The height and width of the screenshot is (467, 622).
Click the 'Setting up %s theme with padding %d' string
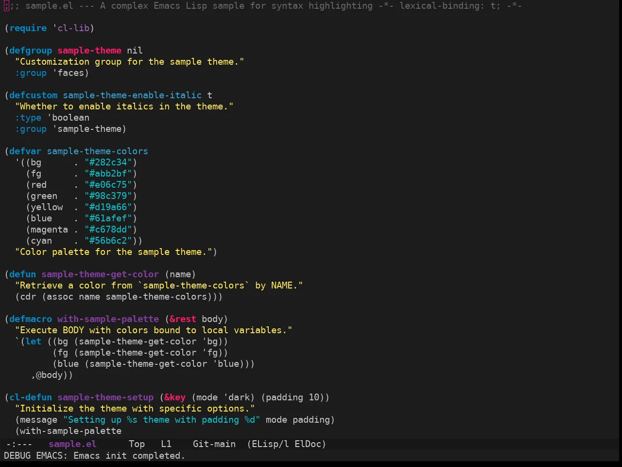162,420
